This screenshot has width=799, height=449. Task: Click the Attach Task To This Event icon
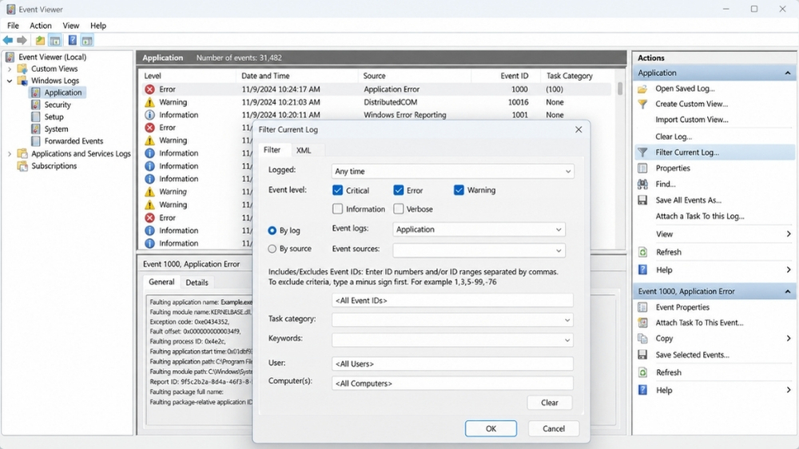pos(642,323)
